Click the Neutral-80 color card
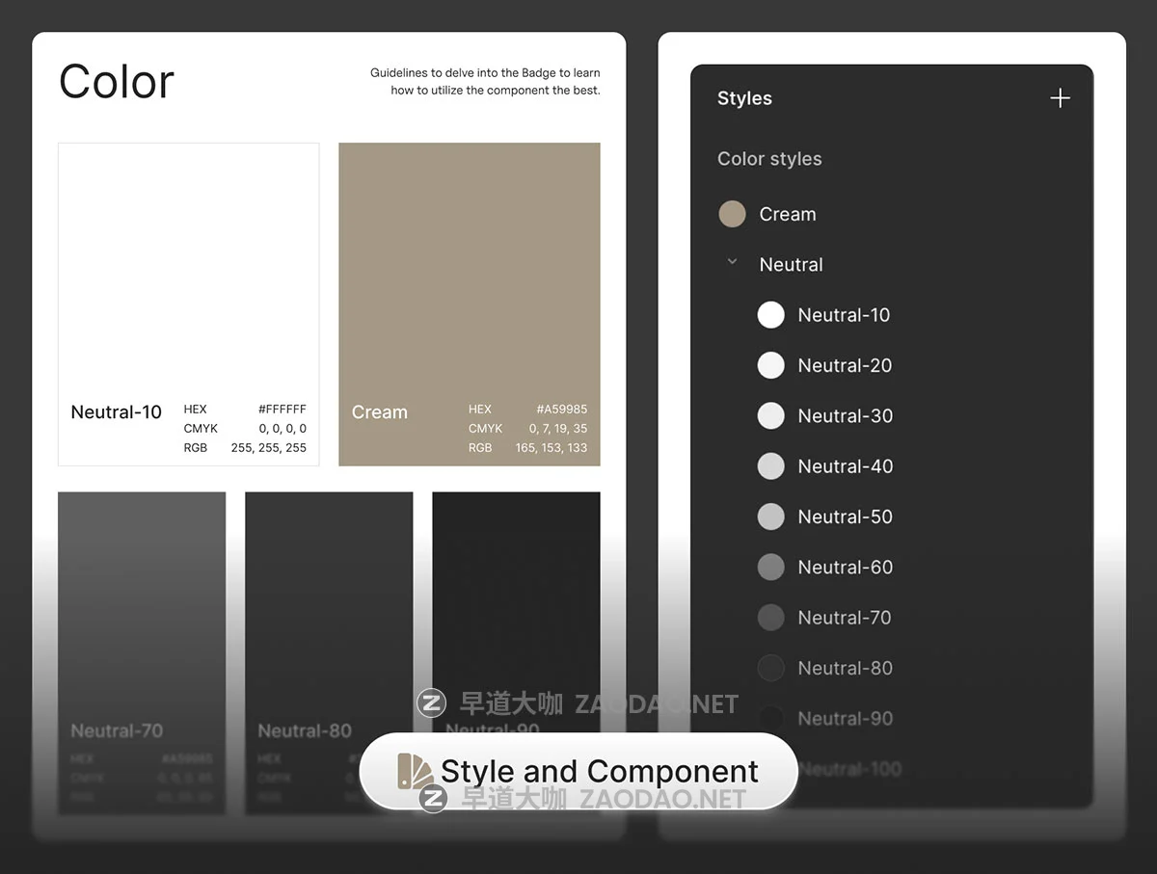This screenshot has height=874, width=1157. pos(329,617)
